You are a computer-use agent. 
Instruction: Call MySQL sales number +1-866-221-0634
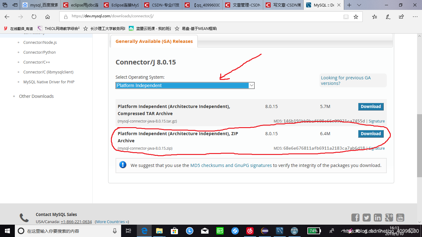tap(76, 222)
